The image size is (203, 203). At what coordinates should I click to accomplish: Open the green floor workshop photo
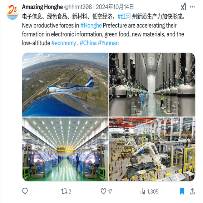(x=65, y=149)
